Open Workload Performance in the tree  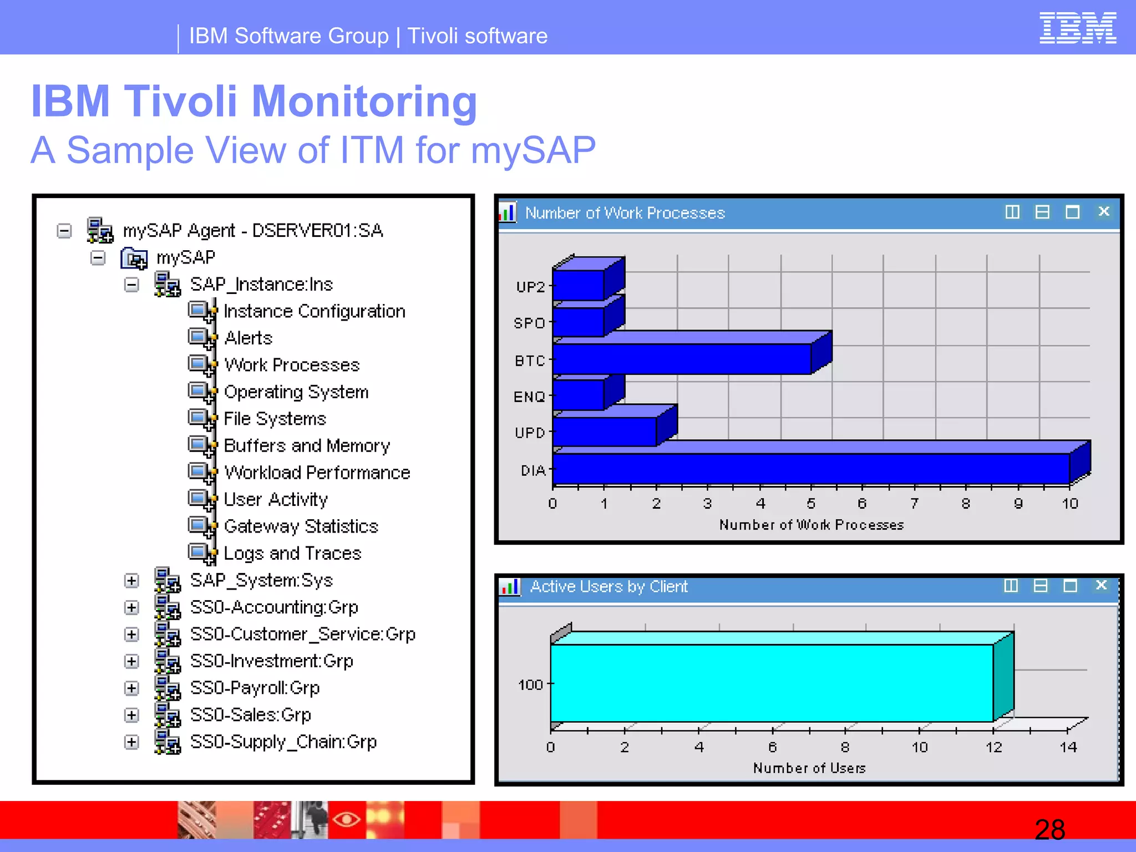point(317,473)
